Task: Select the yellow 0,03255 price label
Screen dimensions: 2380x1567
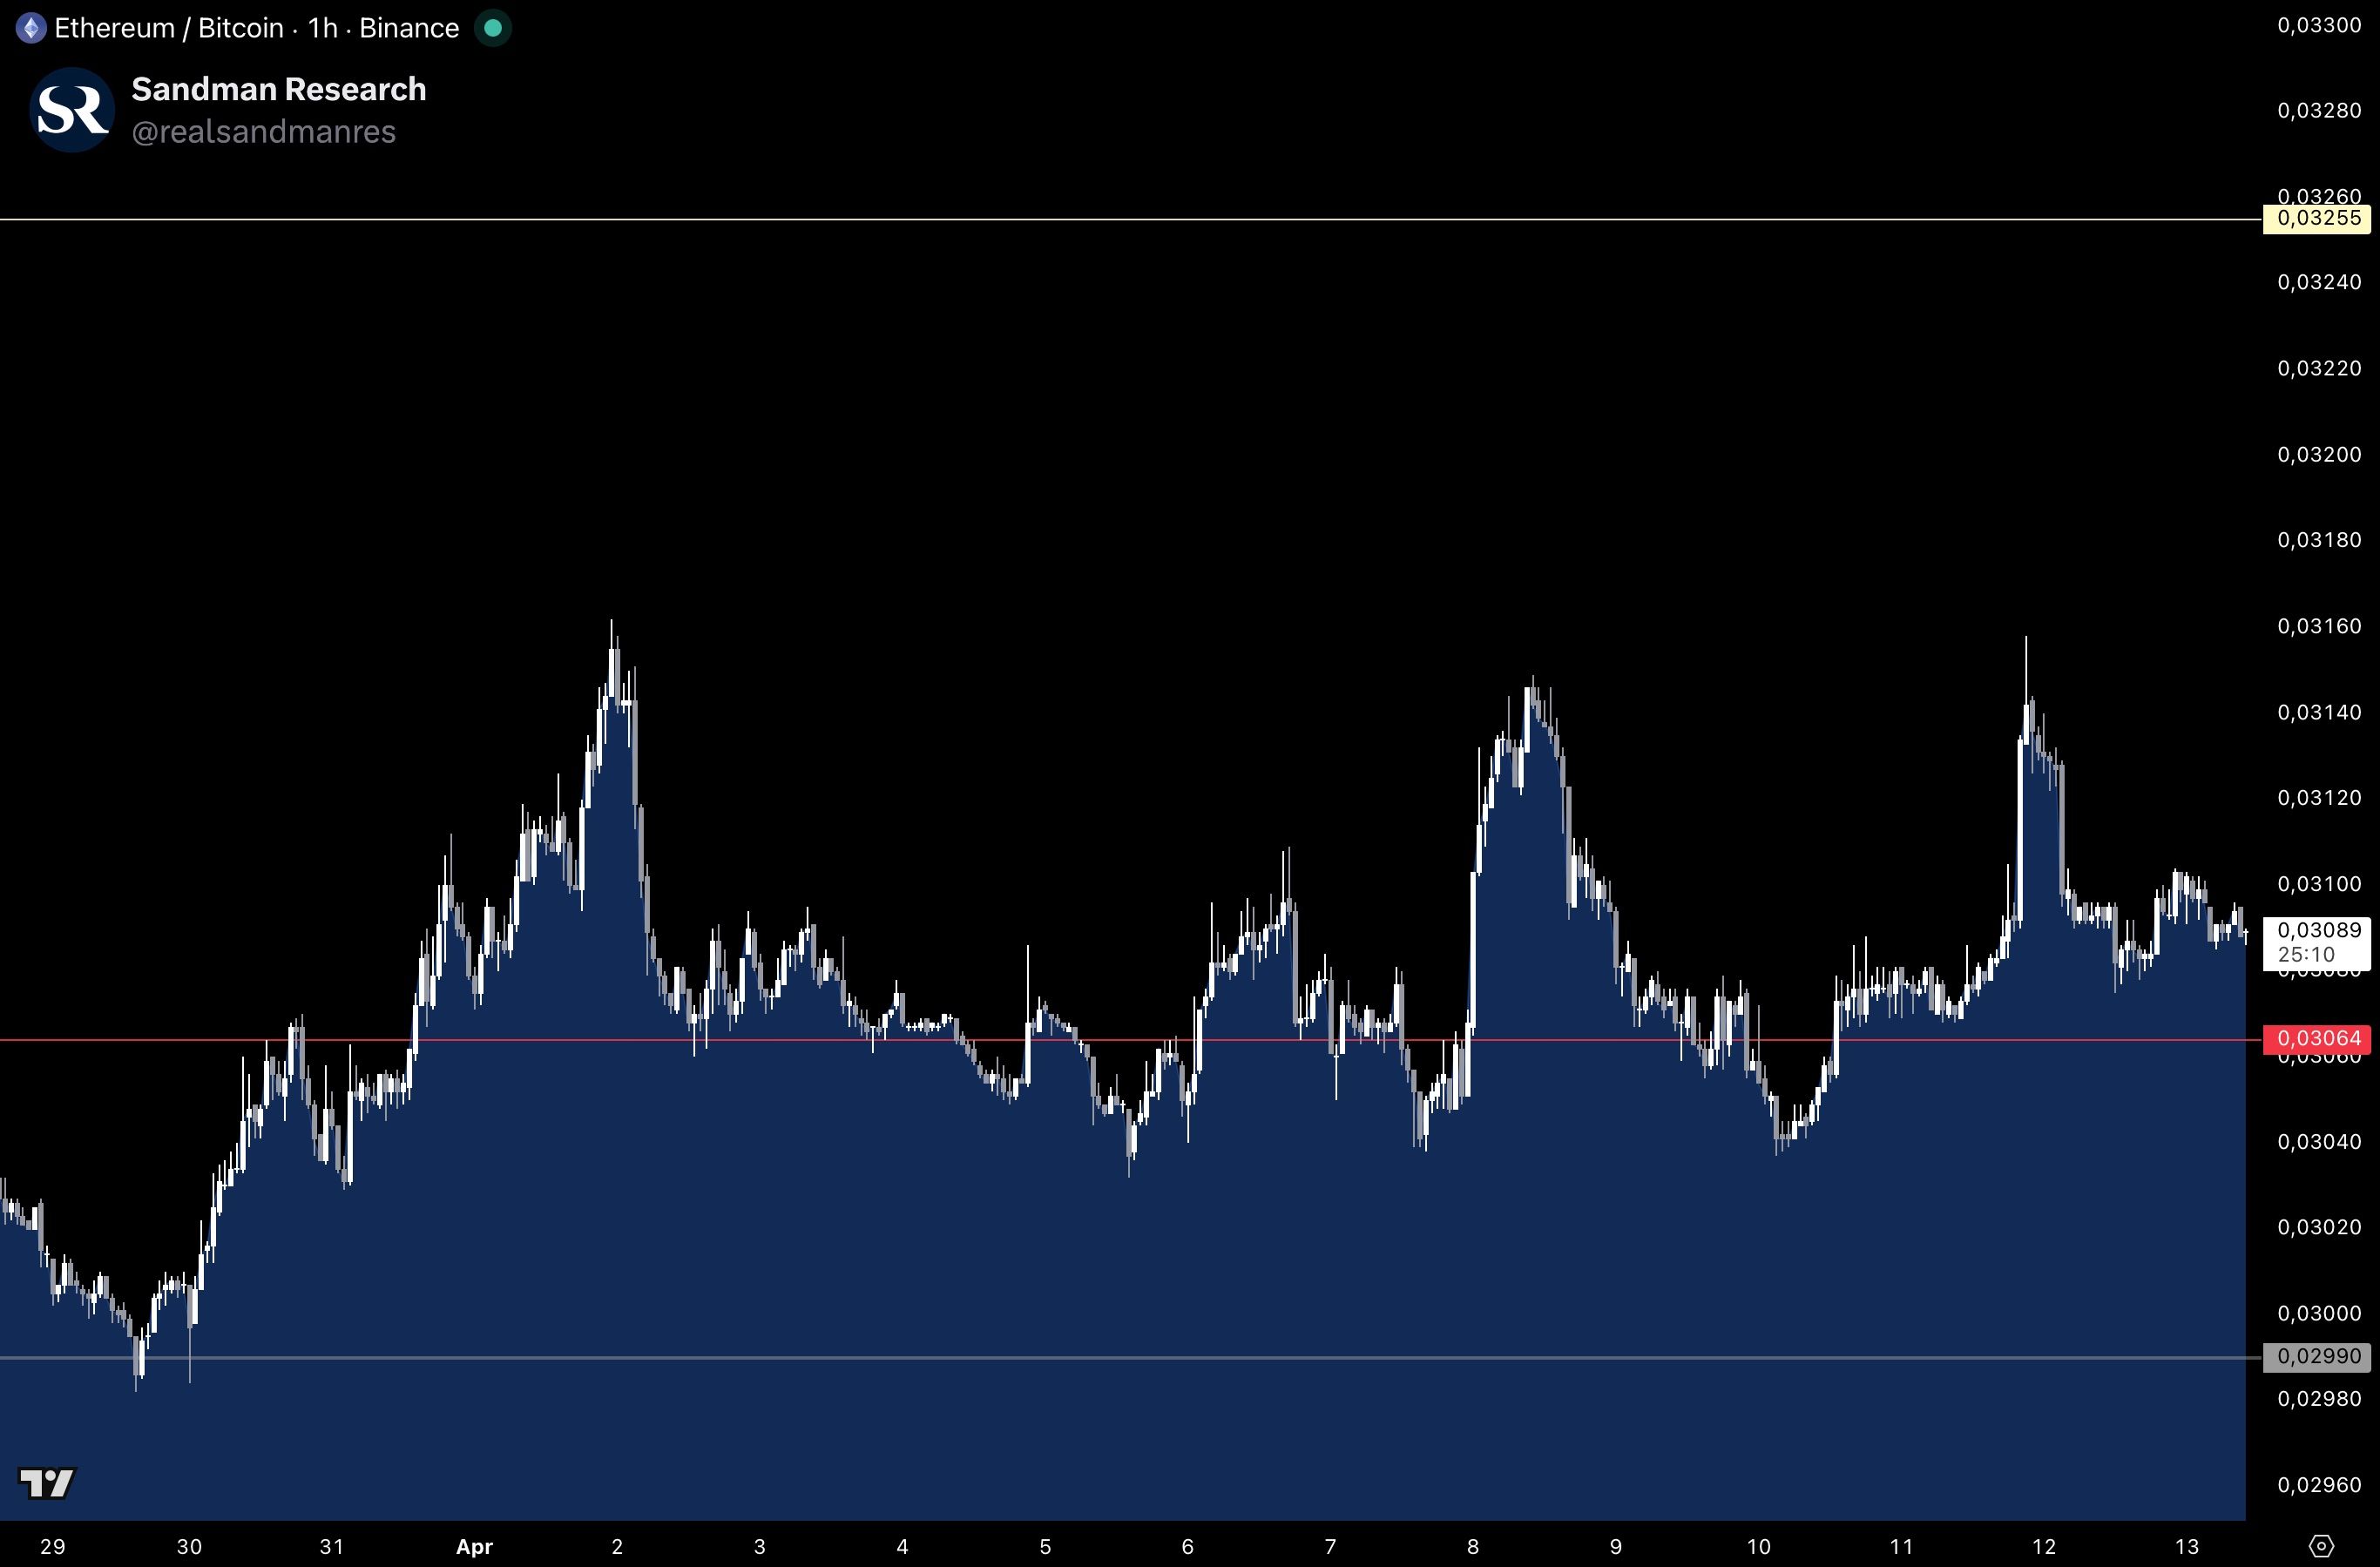Action: [x=2318, y=218]
